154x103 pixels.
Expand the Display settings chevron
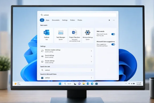click(91, 62)
